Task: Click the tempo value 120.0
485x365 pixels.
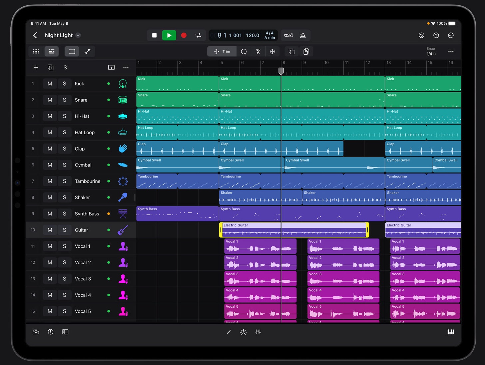Action: pos(252,35)
